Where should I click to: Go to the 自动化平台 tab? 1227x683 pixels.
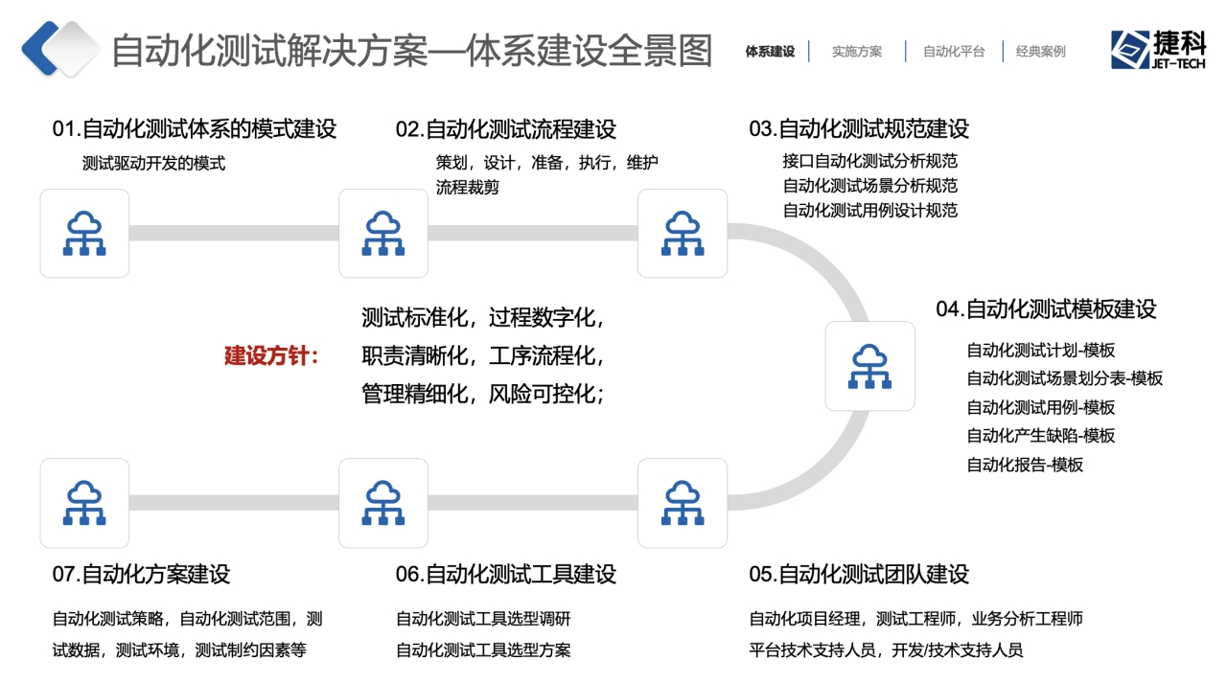tap(954, 52)
